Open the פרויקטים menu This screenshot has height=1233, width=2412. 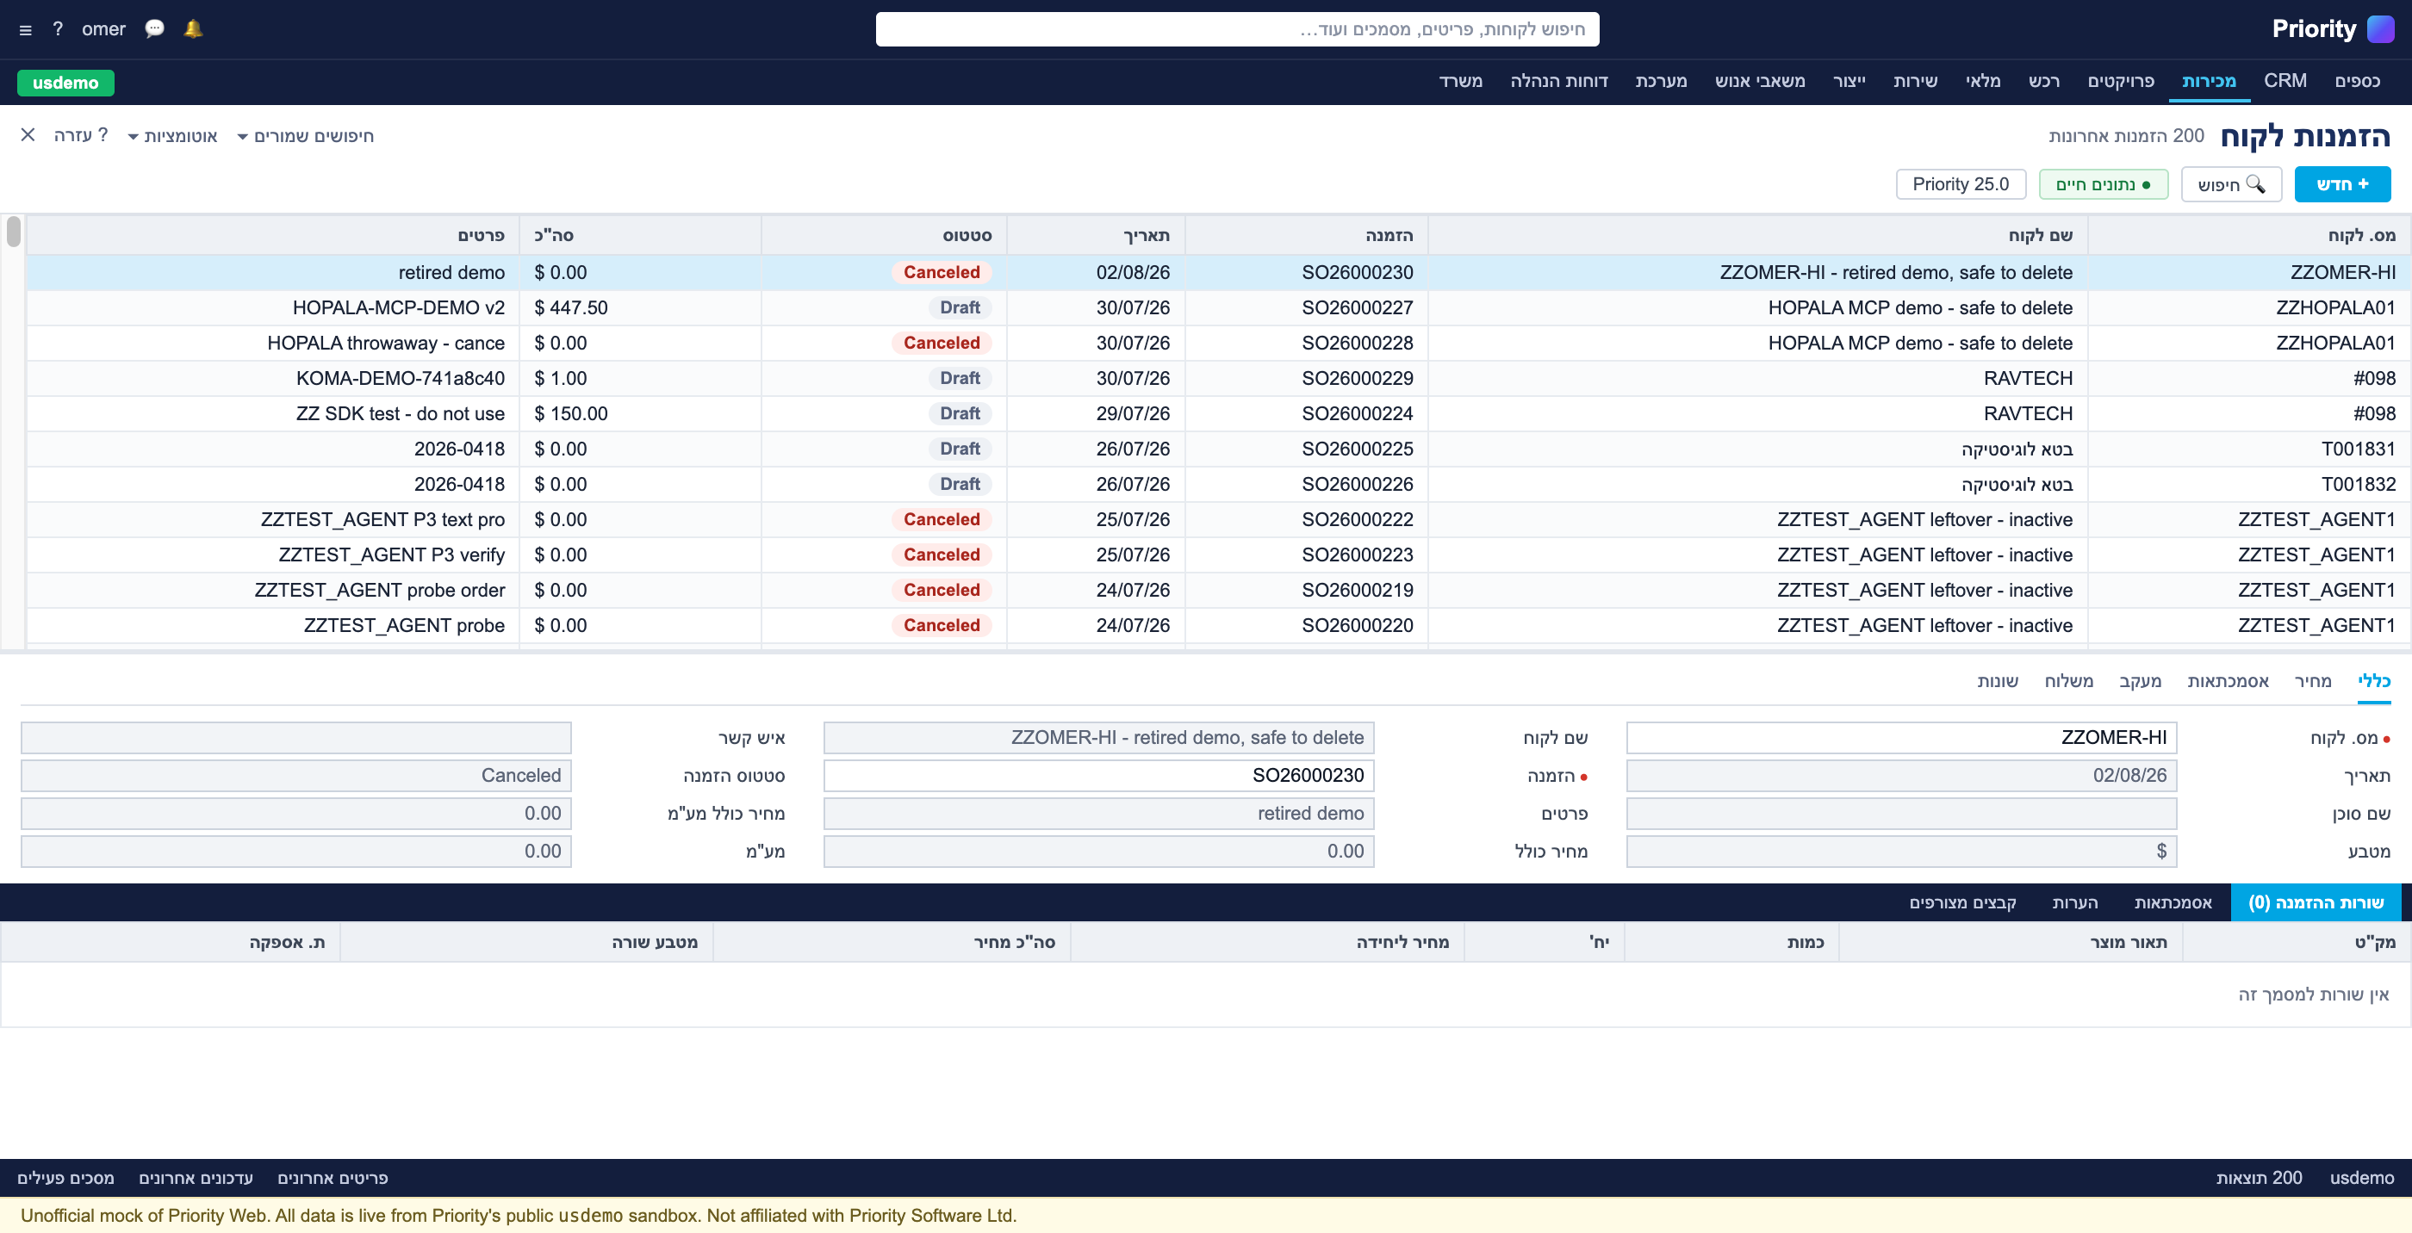coord(2120,81)
